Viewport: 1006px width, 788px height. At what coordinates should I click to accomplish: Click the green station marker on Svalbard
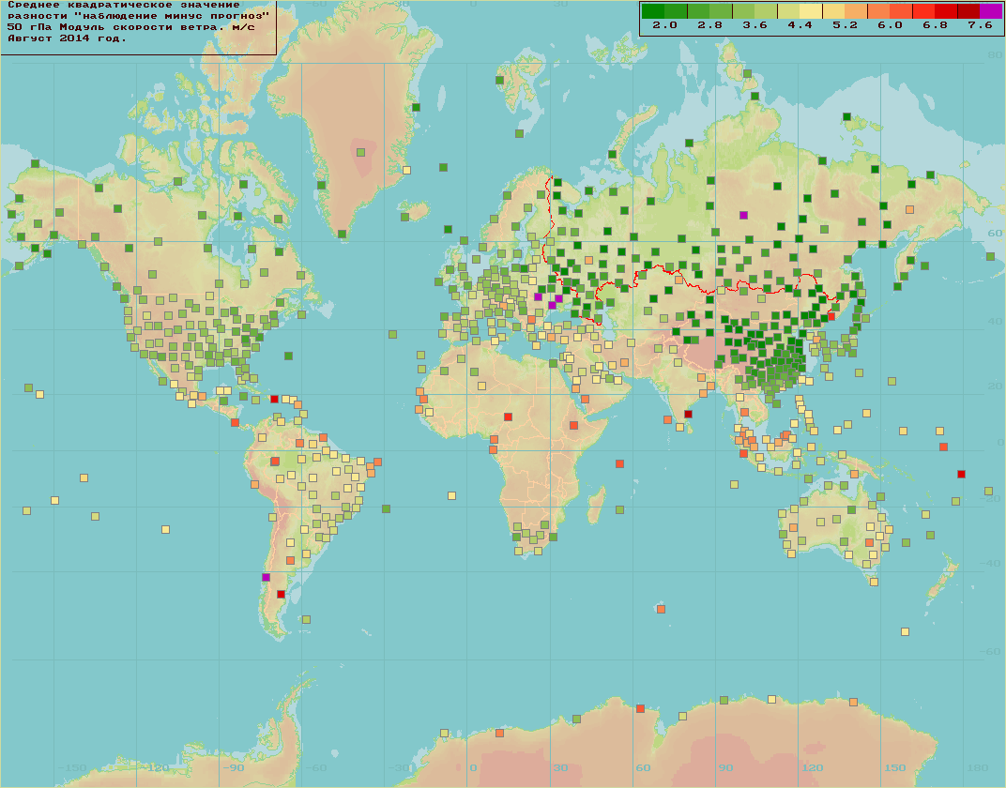click(x=499, y=80)
